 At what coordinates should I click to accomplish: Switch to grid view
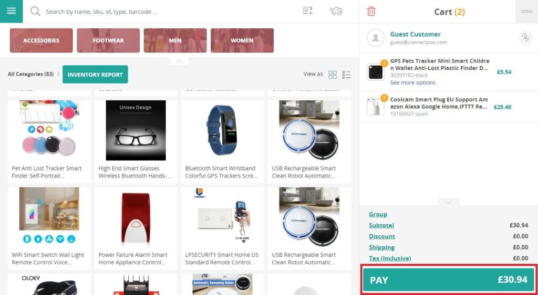(333, 75)
